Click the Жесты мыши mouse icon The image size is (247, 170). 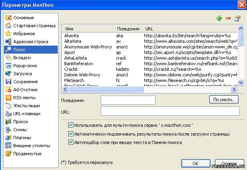(8, 106)
